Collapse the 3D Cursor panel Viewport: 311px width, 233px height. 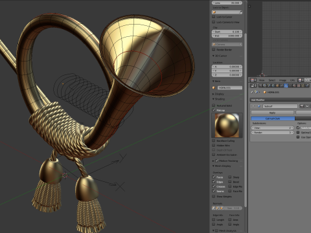[213, 56]
